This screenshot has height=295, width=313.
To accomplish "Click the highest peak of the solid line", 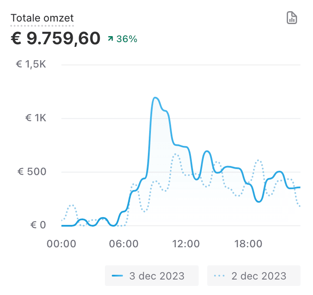I will tap(155, 98).
